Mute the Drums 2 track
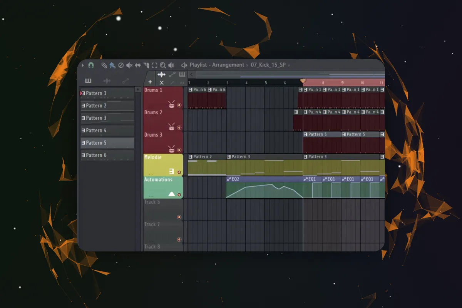This screenshot has width=462, height=308. [x=179, y=128]
